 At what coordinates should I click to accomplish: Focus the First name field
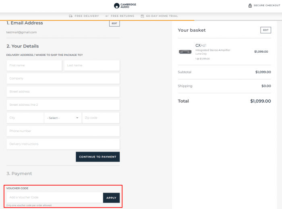click(x=34, y=65)
